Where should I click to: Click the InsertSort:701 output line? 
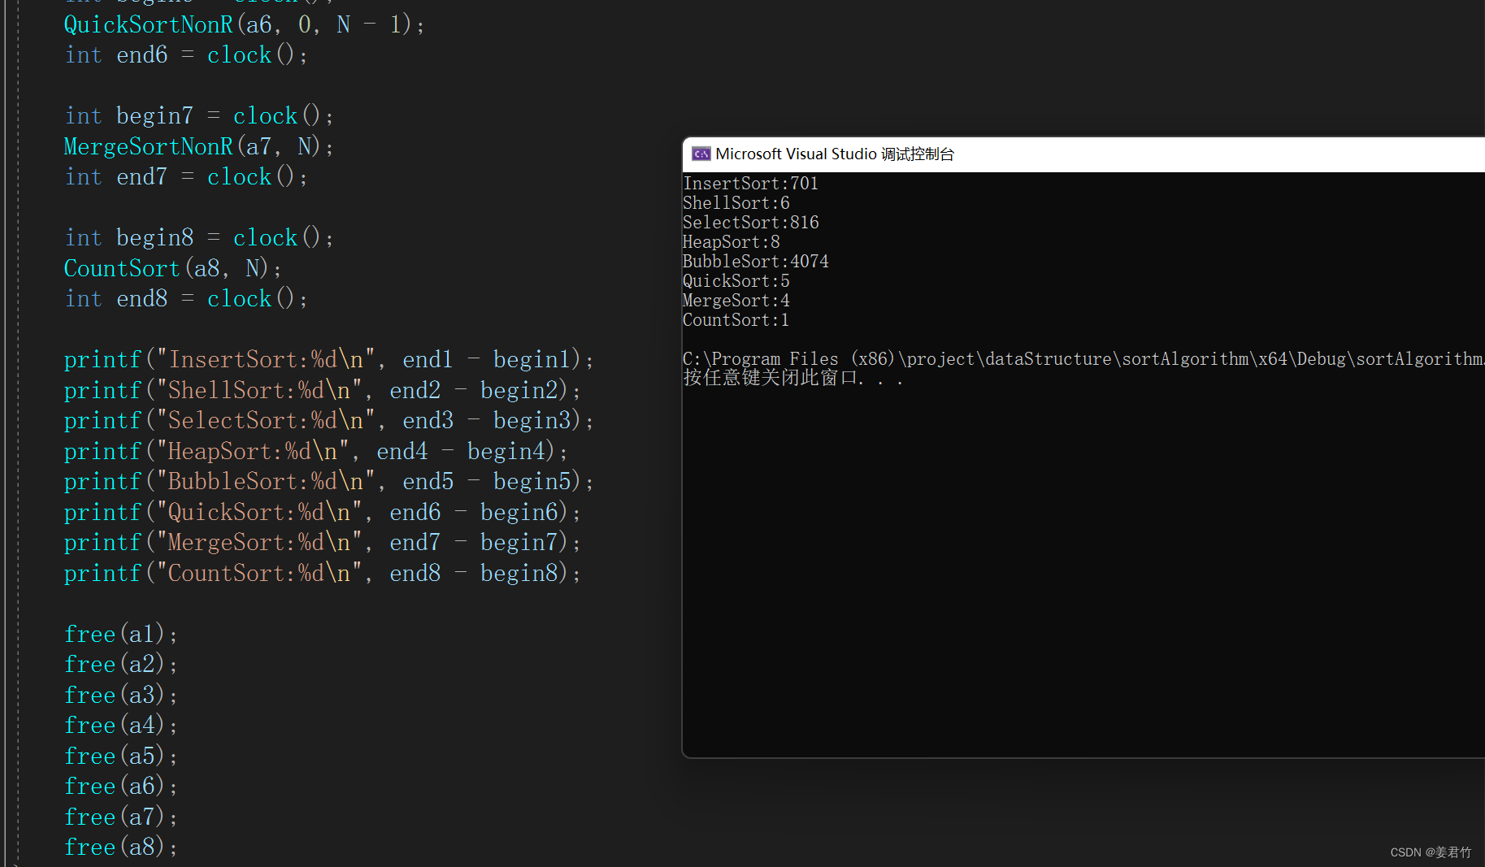click(750, 184)
